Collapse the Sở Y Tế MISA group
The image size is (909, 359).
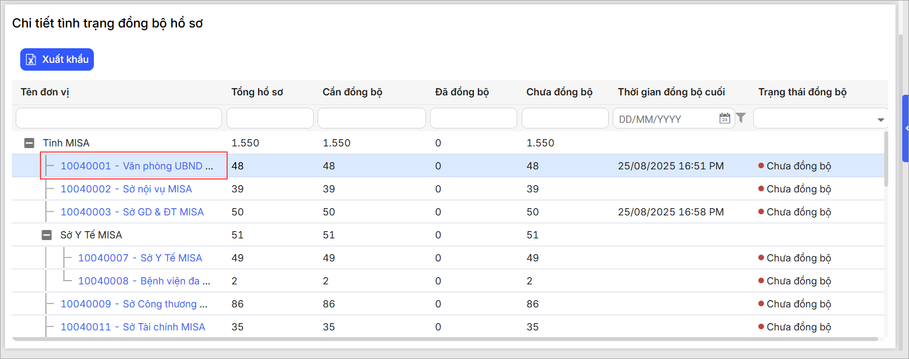[47, 235]
